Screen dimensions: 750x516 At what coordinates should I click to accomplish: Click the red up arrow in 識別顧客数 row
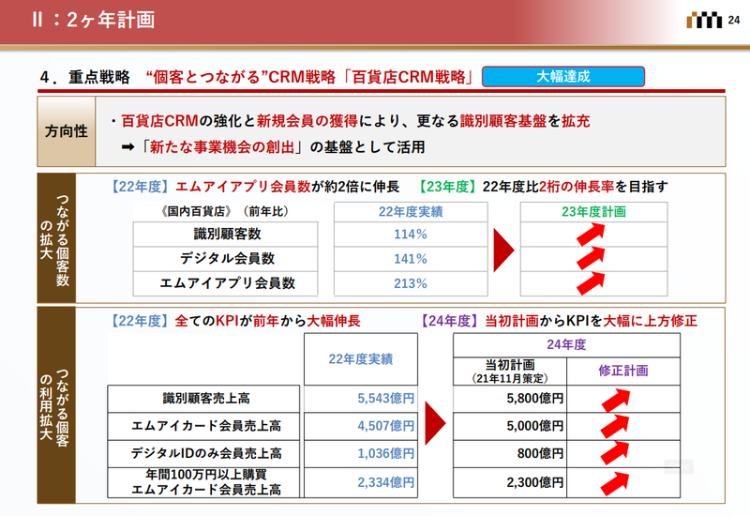592,235
